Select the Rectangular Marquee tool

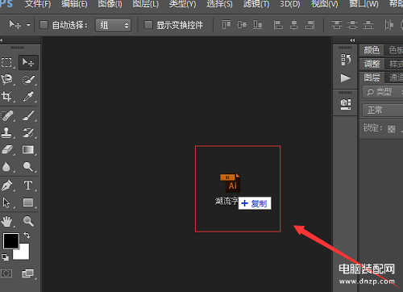(6, 62)
